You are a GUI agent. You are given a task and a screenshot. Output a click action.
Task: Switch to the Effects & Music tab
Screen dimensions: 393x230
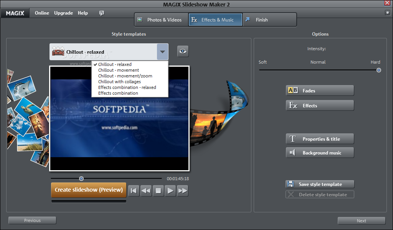(215, 20)
